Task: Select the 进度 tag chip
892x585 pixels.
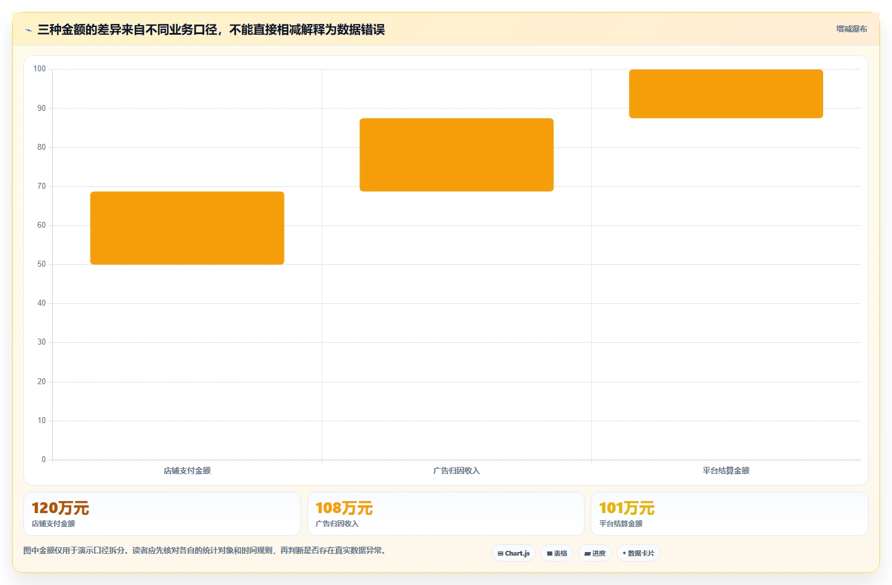Action: click(x=594, y=553)
